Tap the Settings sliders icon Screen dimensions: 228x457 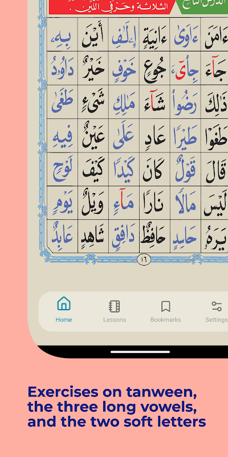(x=217, y=306)
